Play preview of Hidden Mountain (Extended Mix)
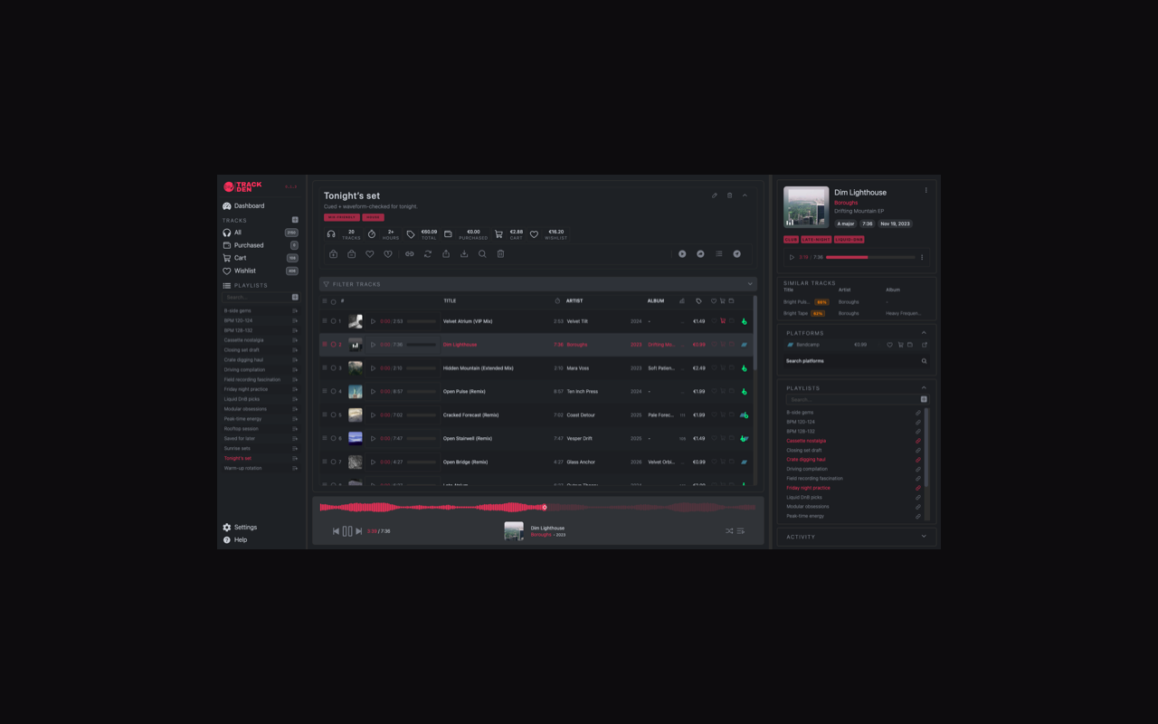 (x=374, y=368)
